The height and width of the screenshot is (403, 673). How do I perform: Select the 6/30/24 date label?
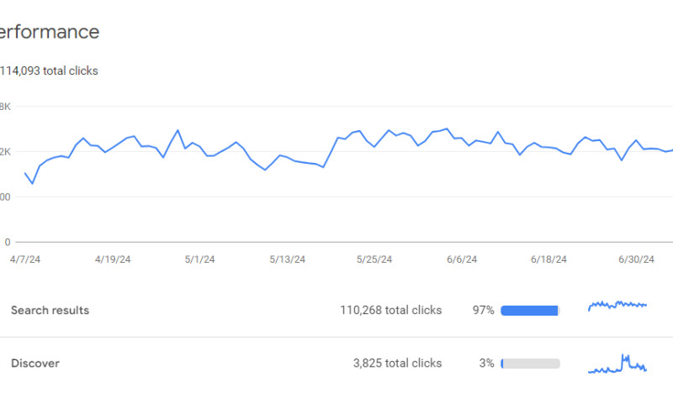637,259
